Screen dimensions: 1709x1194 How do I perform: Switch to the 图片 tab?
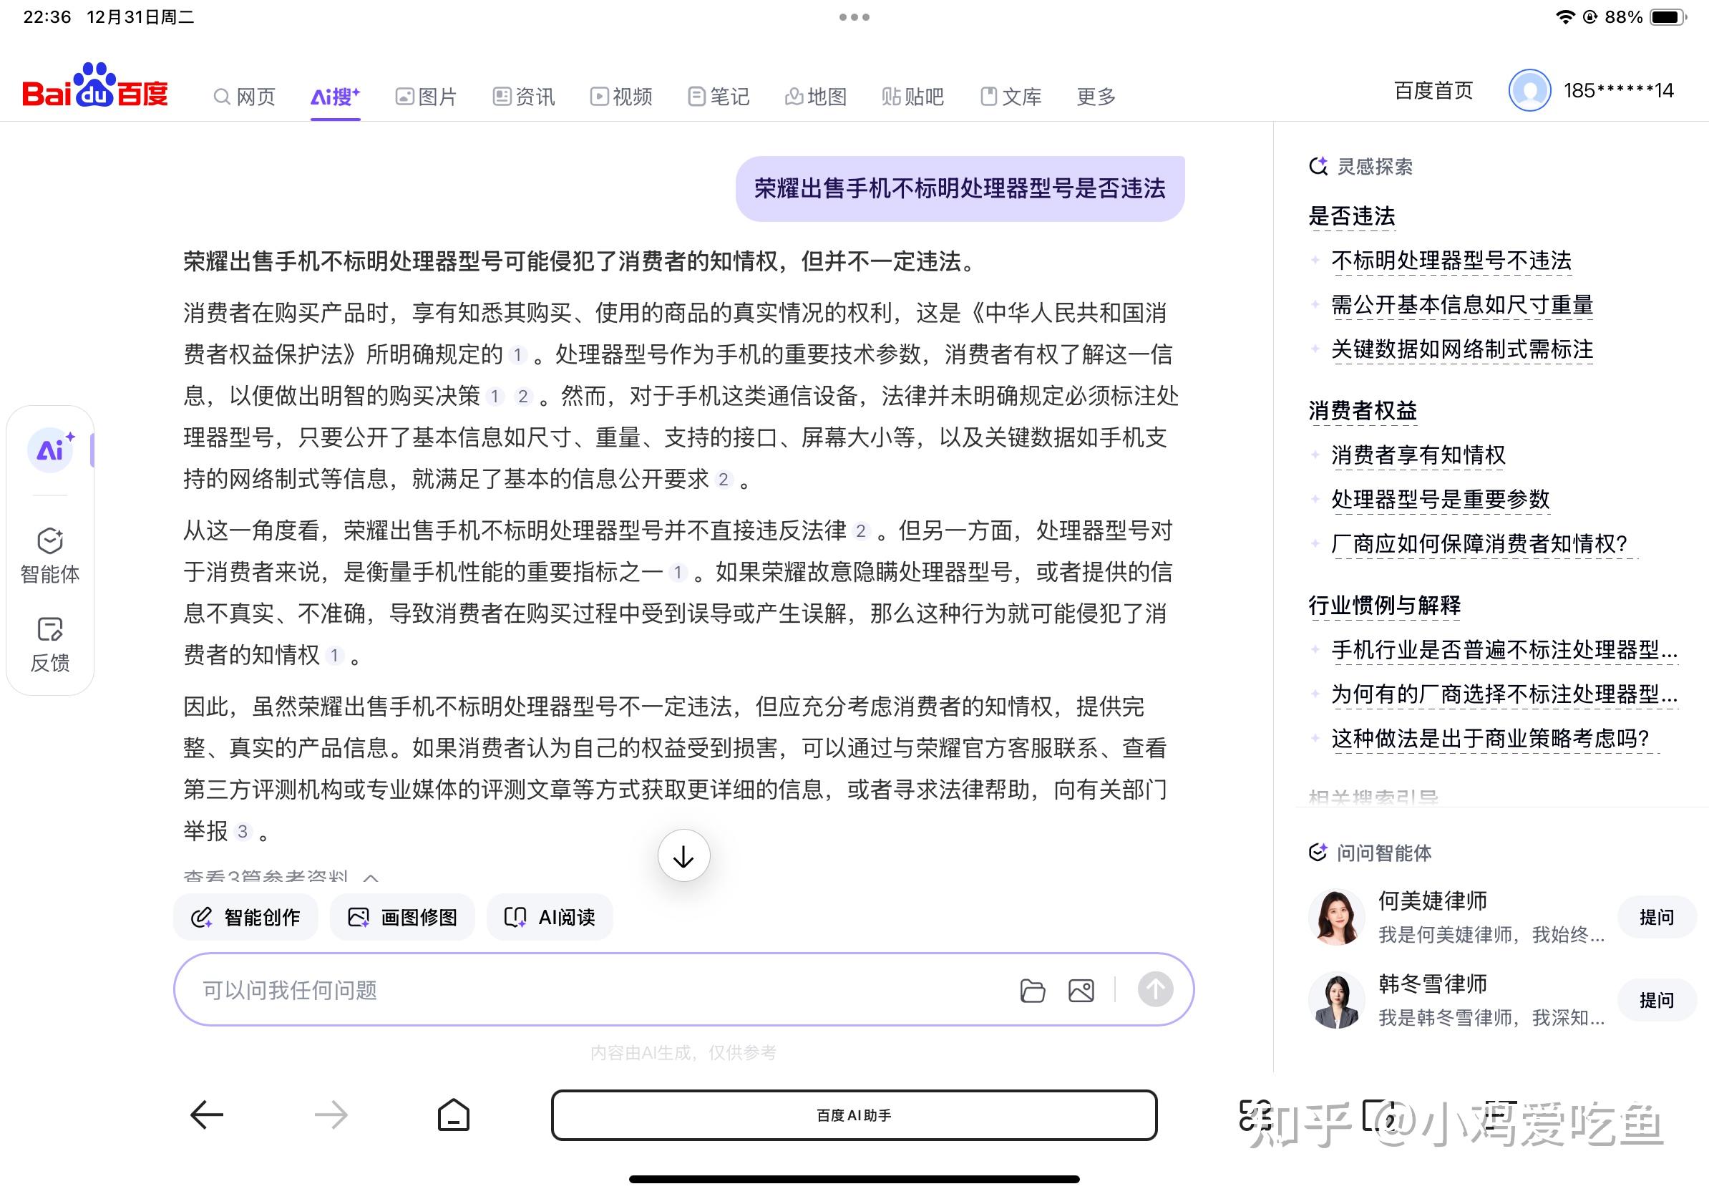(x=426, y=97)
